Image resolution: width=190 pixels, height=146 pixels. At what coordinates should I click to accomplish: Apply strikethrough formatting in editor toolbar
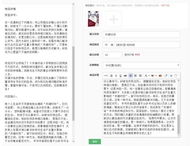click(125, 75)
